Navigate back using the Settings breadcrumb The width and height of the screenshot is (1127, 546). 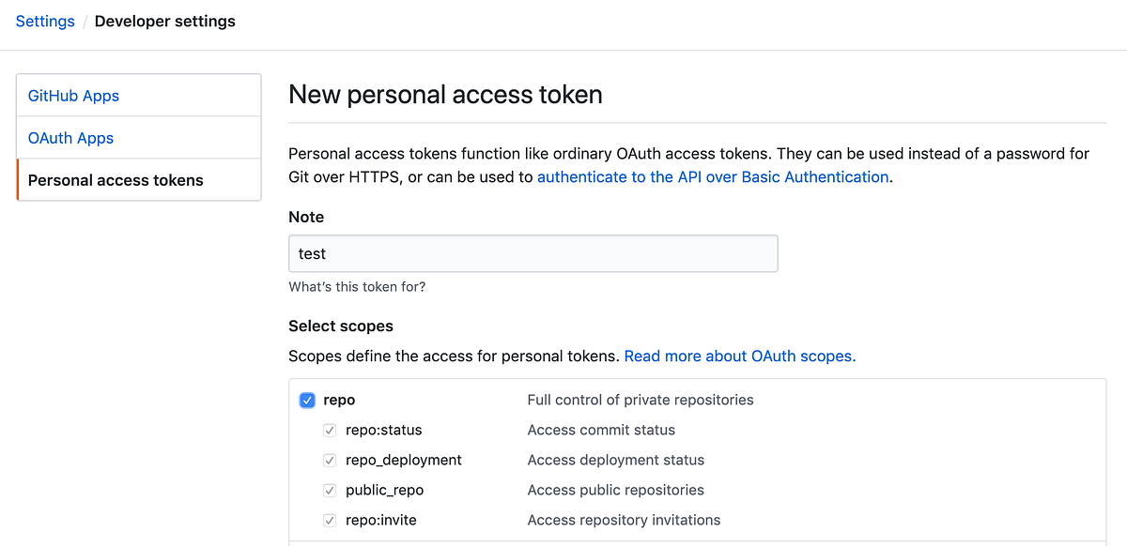(44, 21)
